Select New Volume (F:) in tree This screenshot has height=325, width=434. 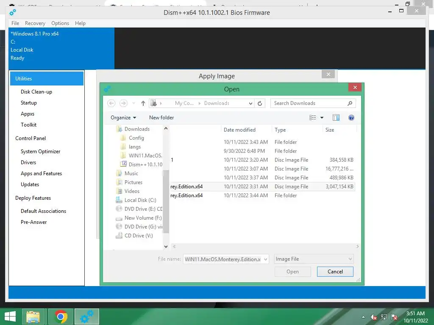(139, 218)
